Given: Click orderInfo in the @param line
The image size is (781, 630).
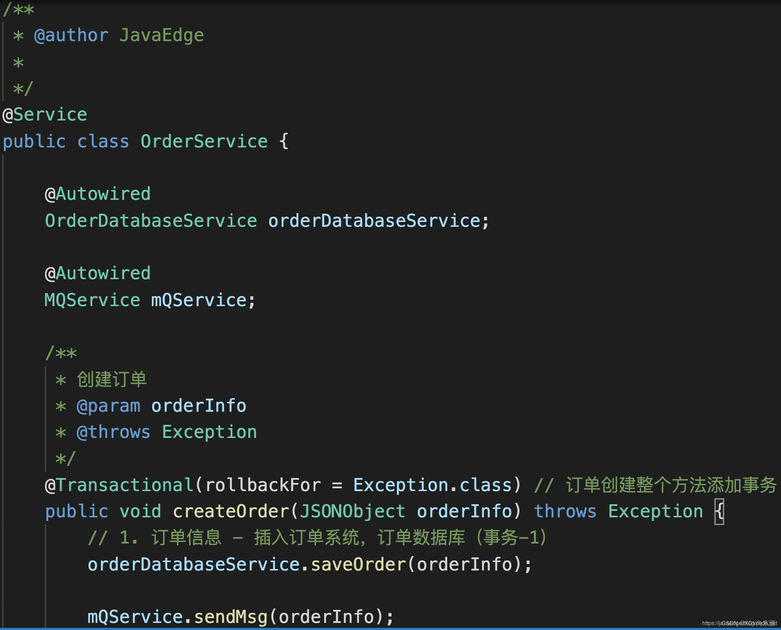Looking at the screenshot, I should [x=199, y=406].
